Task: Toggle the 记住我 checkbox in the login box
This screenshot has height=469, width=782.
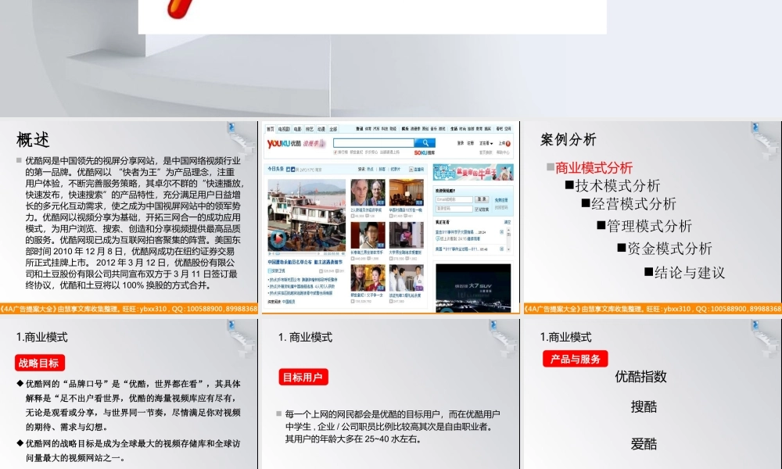Action: 476,209
